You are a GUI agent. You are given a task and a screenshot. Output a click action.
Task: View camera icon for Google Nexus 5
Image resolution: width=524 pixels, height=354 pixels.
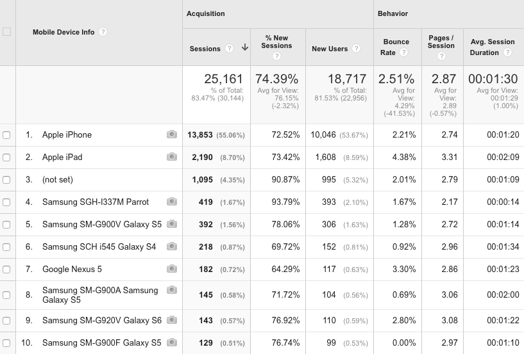coord(171,269)
